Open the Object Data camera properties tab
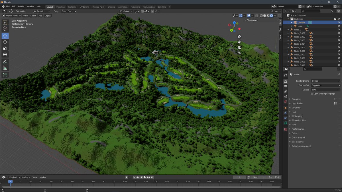Image resolution: width=342 pixels, height=192 pixels. coord(285,123)
